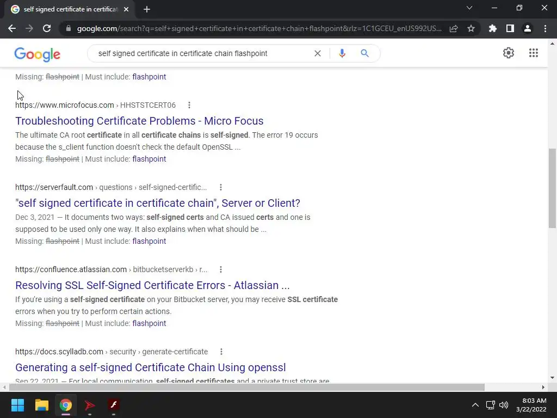This screenshot has height=418, width=557.
Task: Clear the search query with X
Action: (x=318, y=53)
